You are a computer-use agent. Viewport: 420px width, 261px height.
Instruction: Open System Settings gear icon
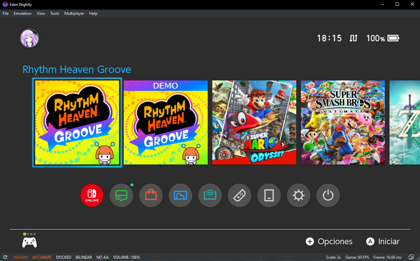299,195
